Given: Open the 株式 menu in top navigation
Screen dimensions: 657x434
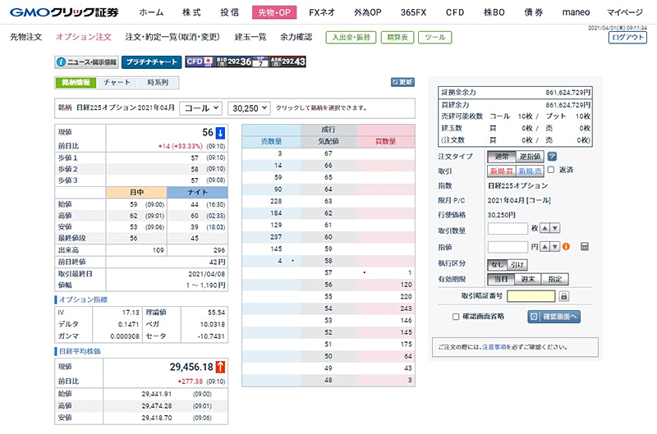Looking at the screenshot, I should click(191, 12).
